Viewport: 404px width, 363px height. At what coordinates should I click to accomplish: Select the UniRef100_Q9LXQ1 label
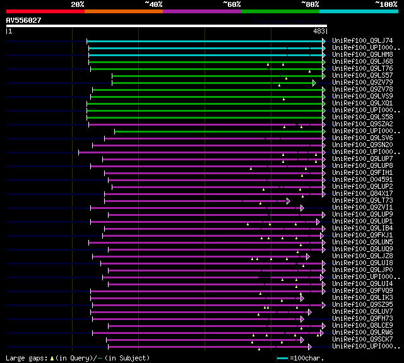362,104
